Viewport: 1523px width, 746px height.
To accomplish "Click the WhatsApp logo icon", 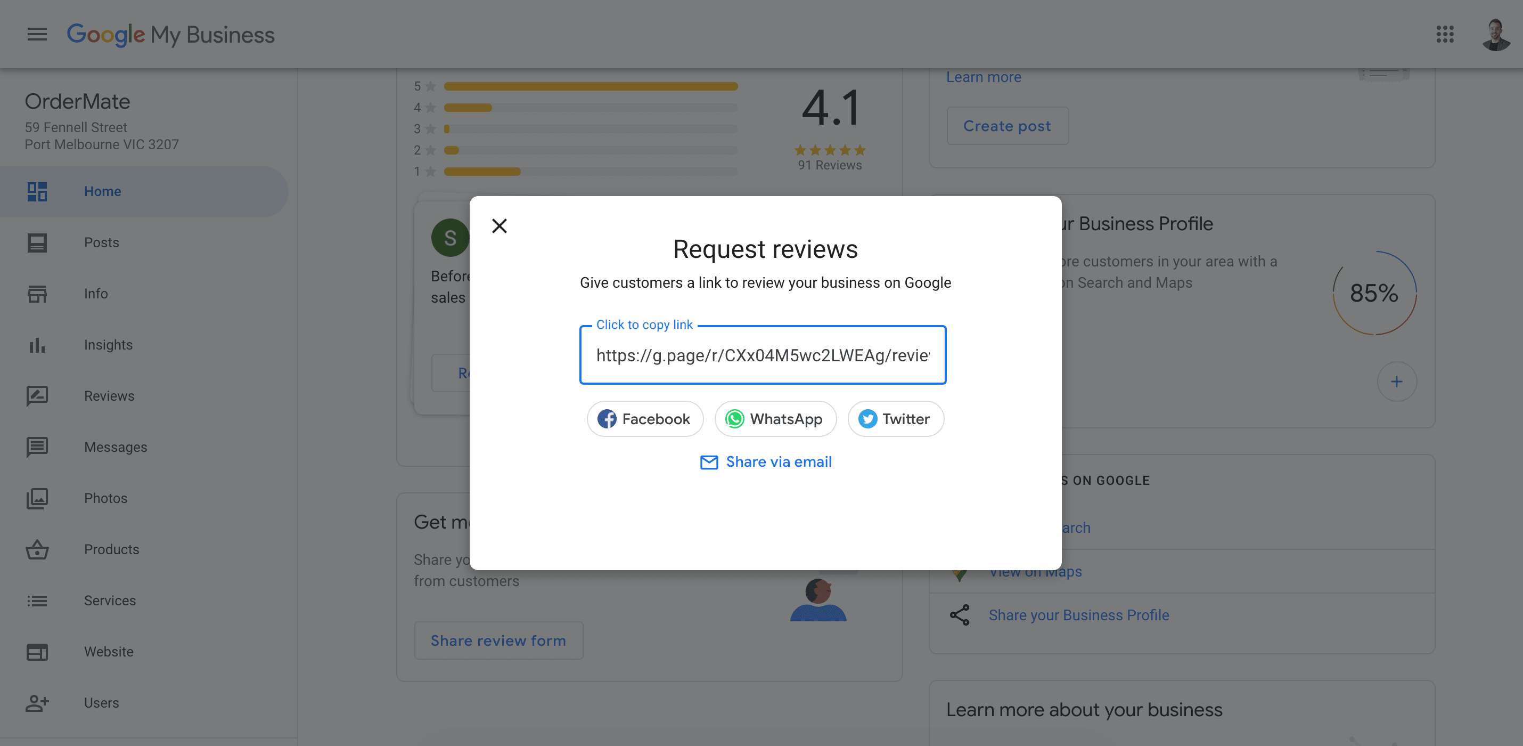I will (x=734, y=419).
